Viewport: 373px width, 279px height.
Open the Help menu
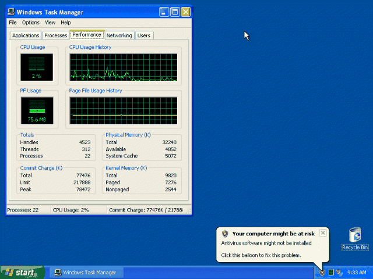(66, 23)
